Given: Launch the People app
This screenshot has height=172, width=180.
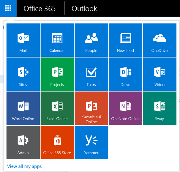Looking at the screenshot, I should [x=91, y=40].
